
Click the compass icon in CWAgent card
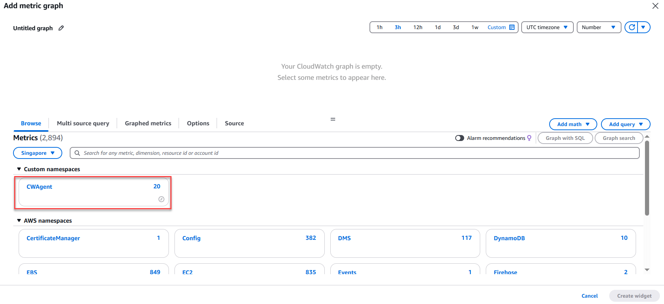(161, 199)
